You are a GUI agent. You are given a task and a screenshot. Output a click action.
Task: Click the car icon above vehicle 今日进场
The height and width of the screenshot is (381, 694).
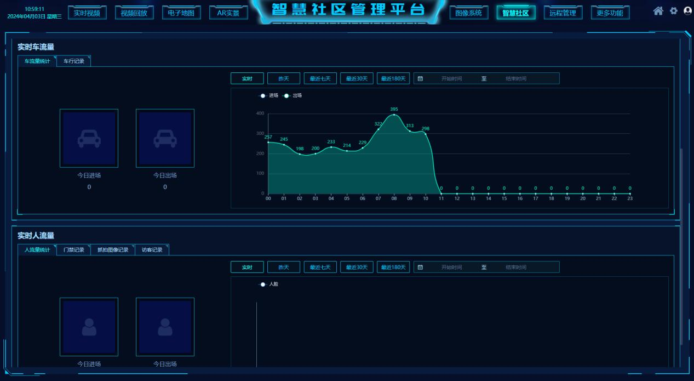tap(89, 139)
